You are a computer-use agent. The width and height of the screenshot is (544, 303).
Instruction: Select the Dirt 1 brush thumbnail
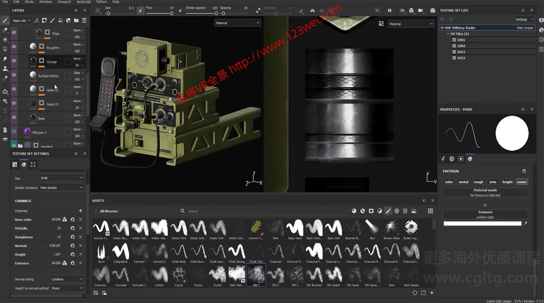tap(256, 275)
